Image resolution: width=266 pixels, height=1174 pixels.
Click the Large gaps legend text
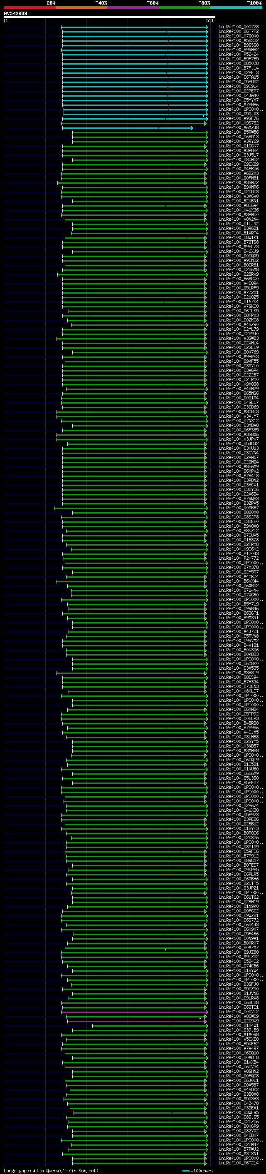click(x=18, y=1170)
